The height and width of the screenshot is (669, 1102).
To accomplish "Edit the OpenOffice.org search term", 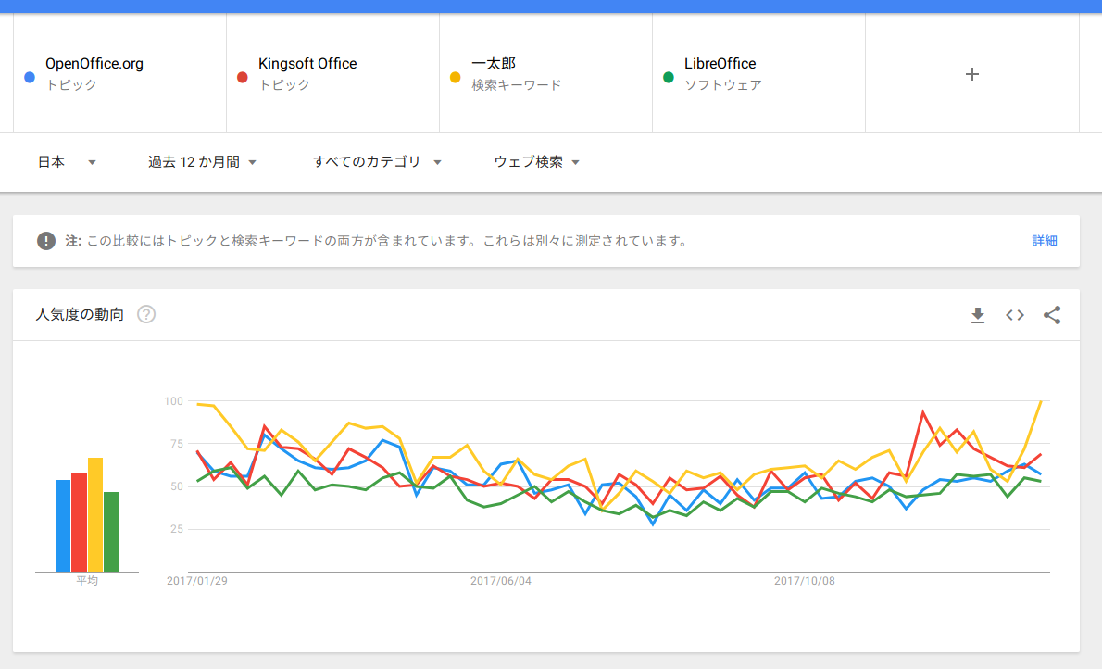I will click(x=120, y=73).
